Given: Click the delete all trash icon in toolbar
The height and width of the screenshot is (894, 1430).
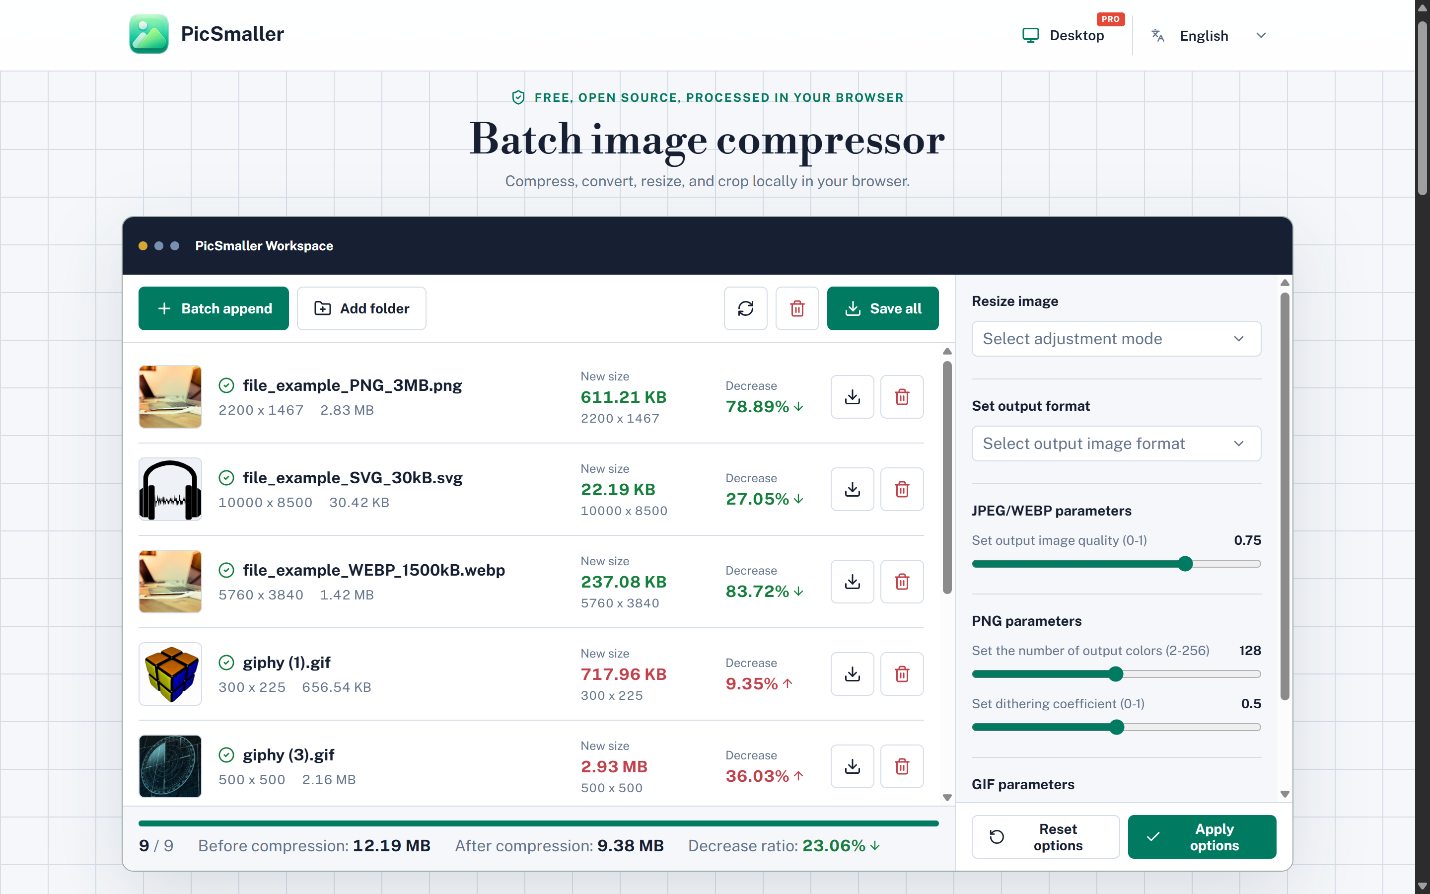Looking at the screenshot, I should point(797,308).
